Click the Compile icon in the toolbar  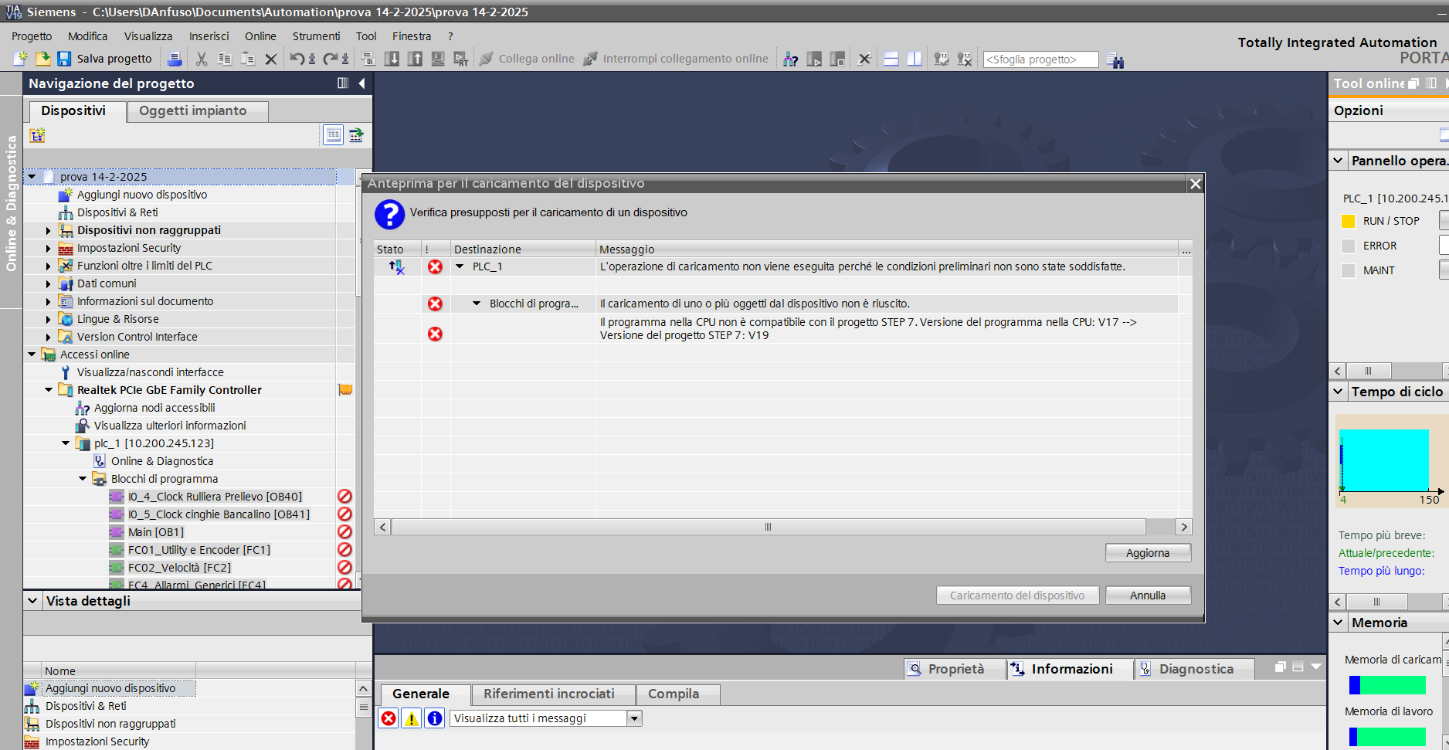[x=368, y=59]
